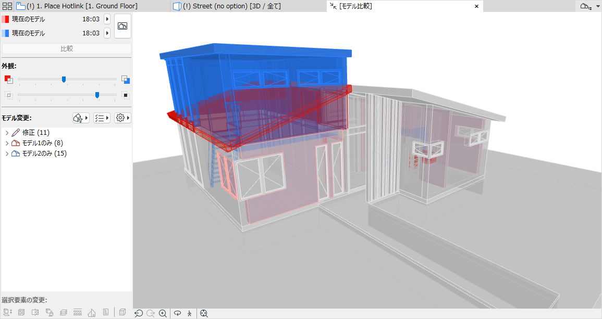This screenshot has width=602, height=319.
Task: Open the blue 現在のモデル arrow menu
Action: (x=107, y=33)
